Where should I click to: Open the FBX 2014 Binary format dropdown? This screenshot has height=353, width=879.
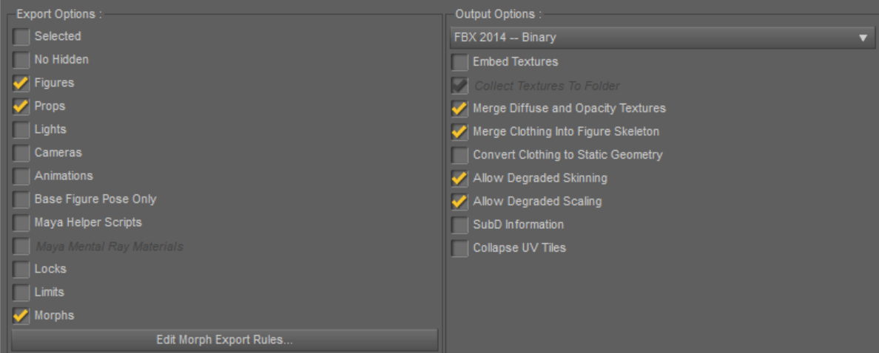[662, 38]
